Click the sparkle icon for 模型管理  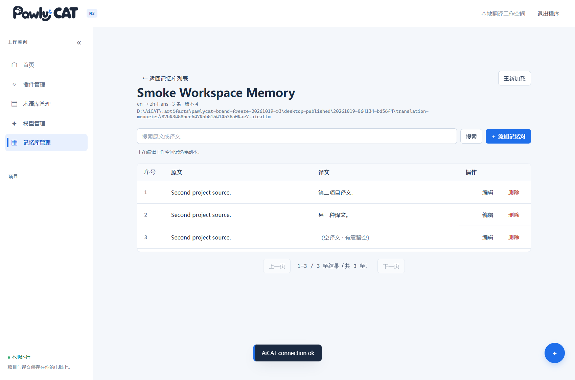tap(14, 123)
